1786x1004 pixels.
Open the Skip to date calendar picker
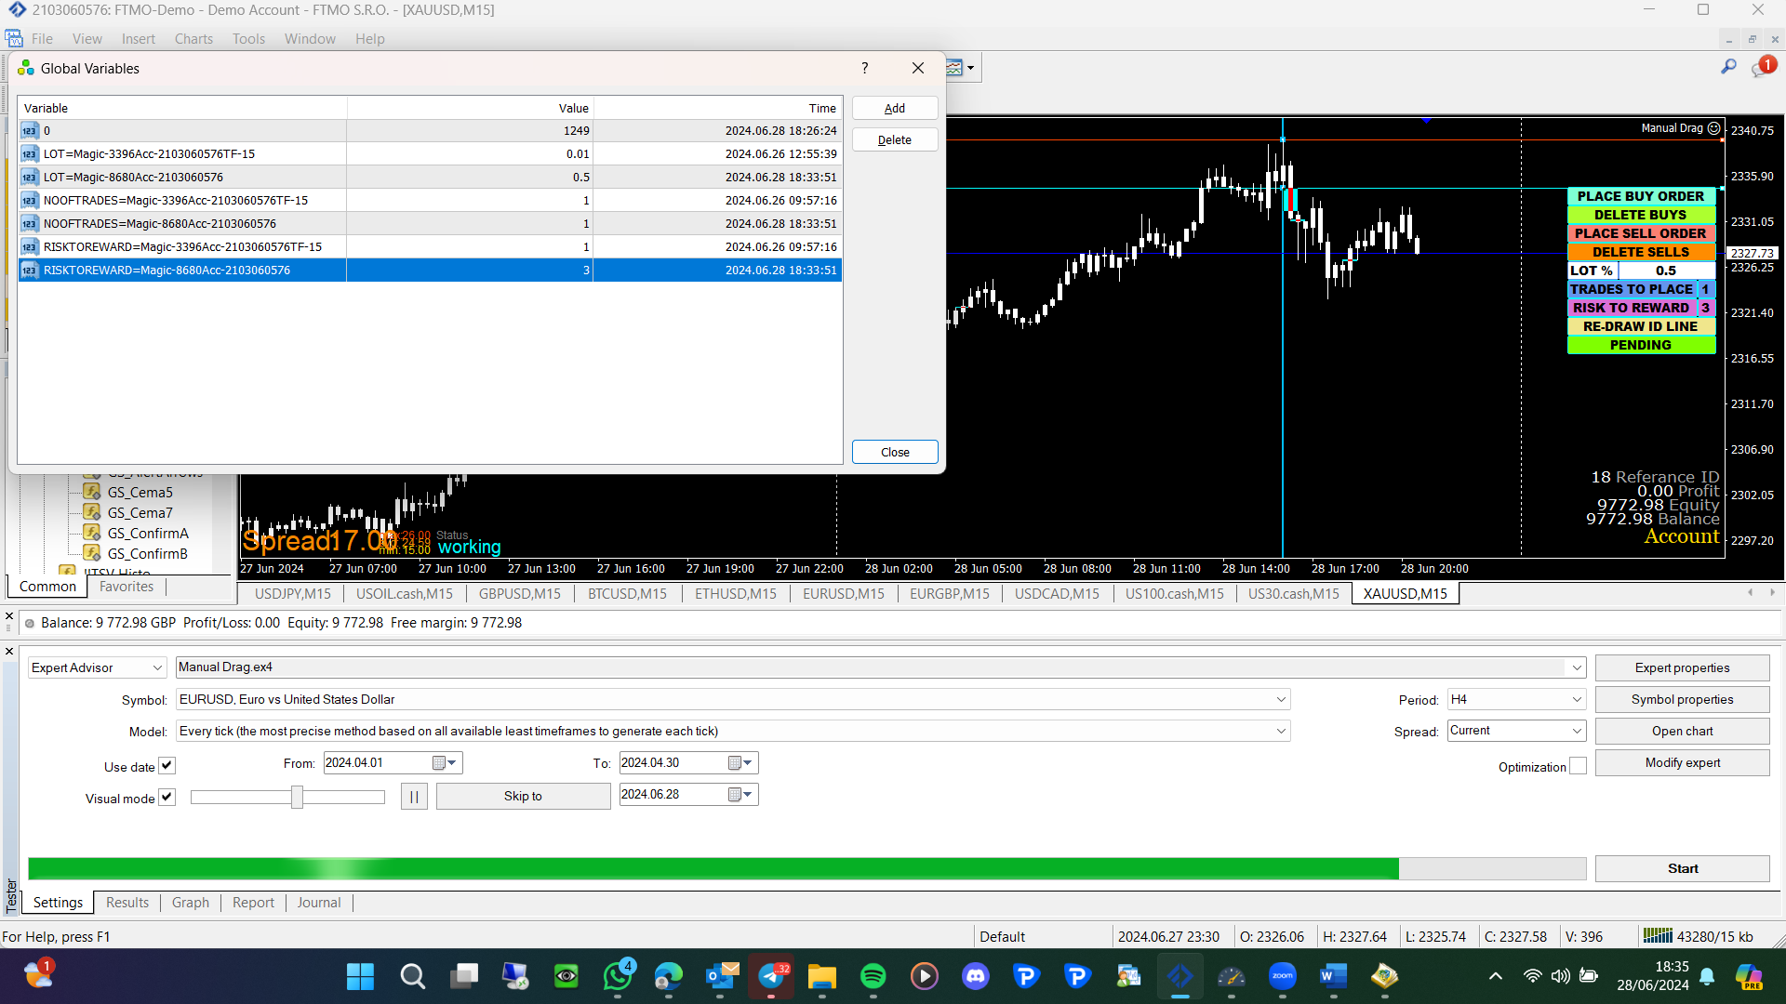click(x=740, y=795)
